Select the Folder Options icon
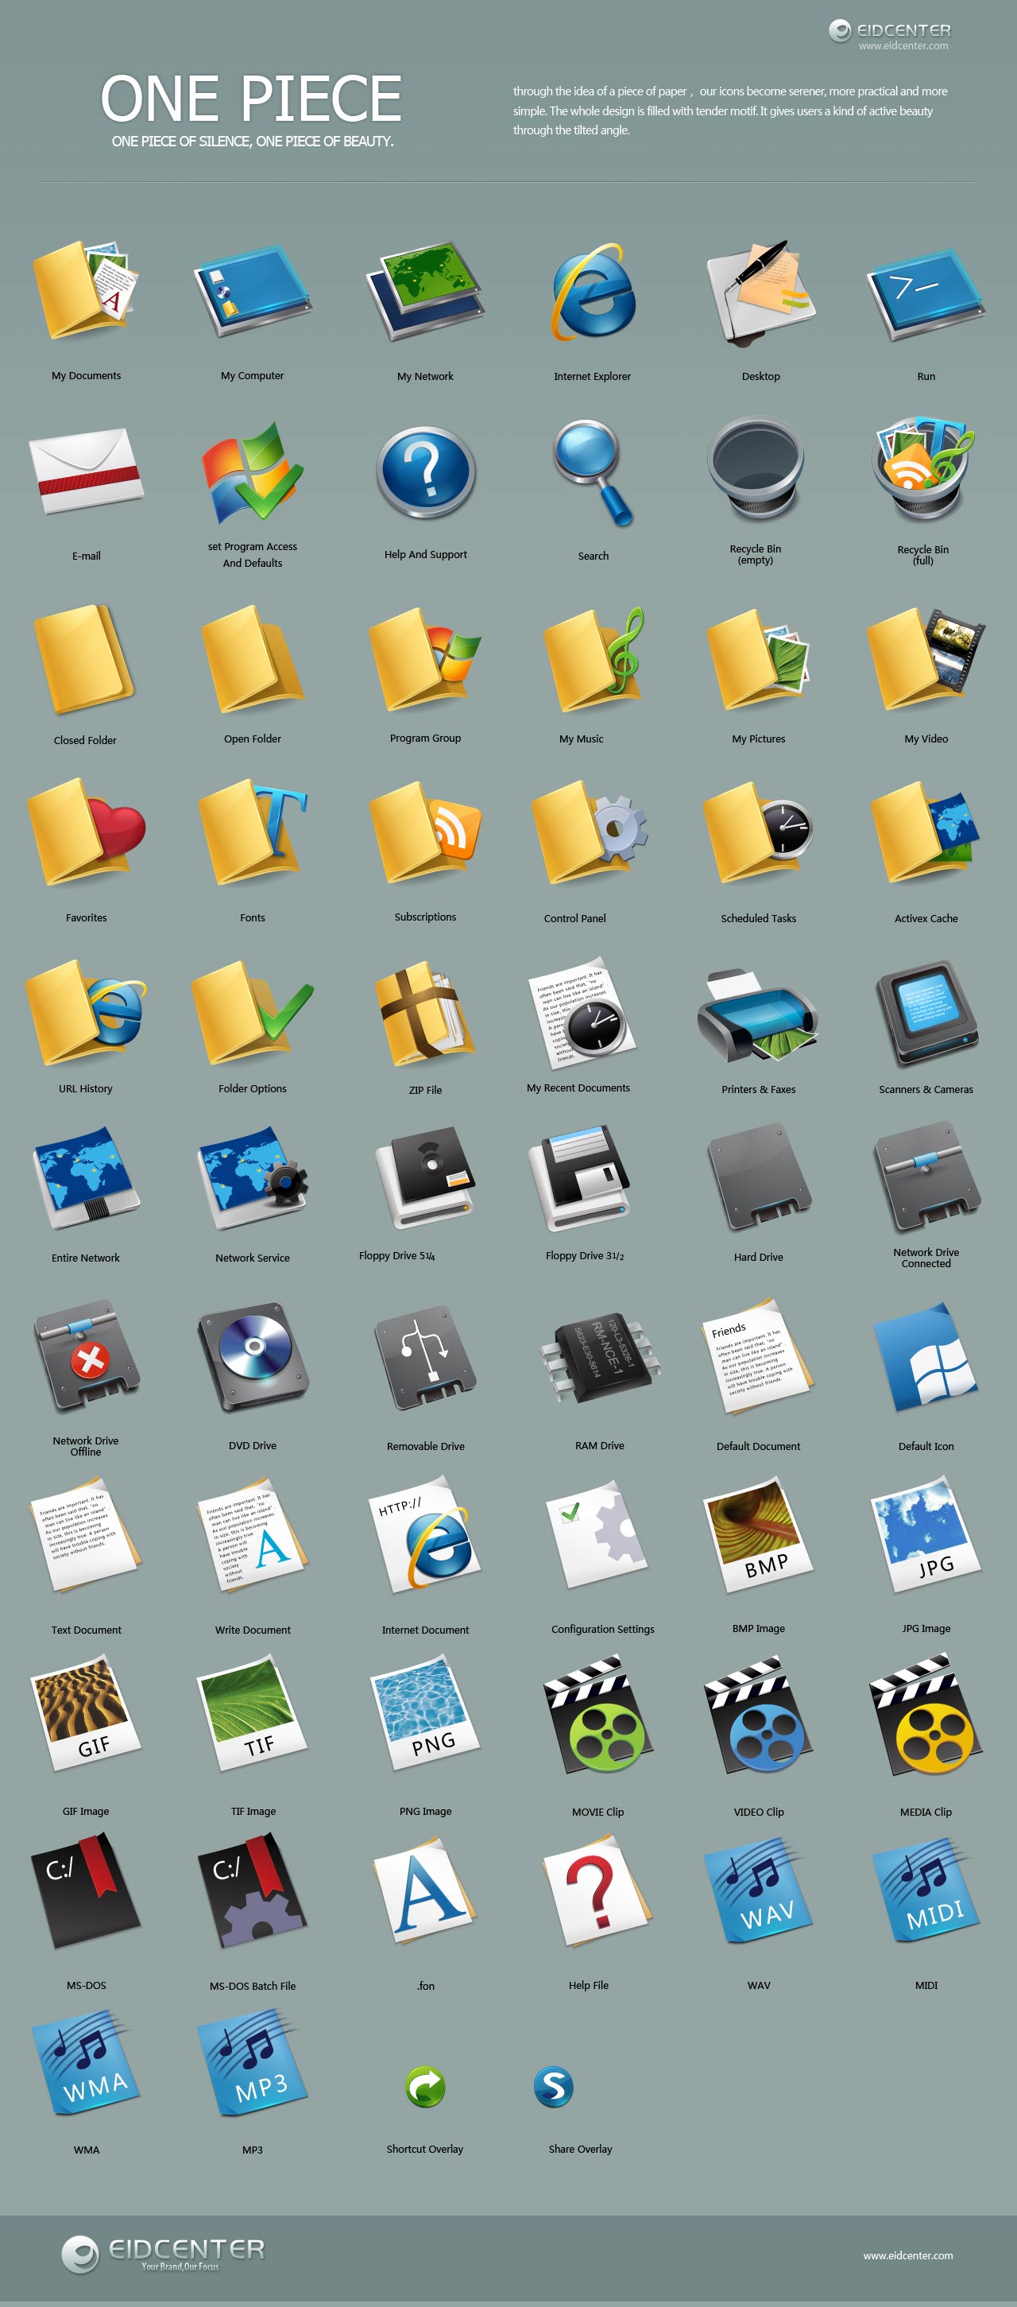This screenshot has width=1017, height=2307. [253, 1012]
